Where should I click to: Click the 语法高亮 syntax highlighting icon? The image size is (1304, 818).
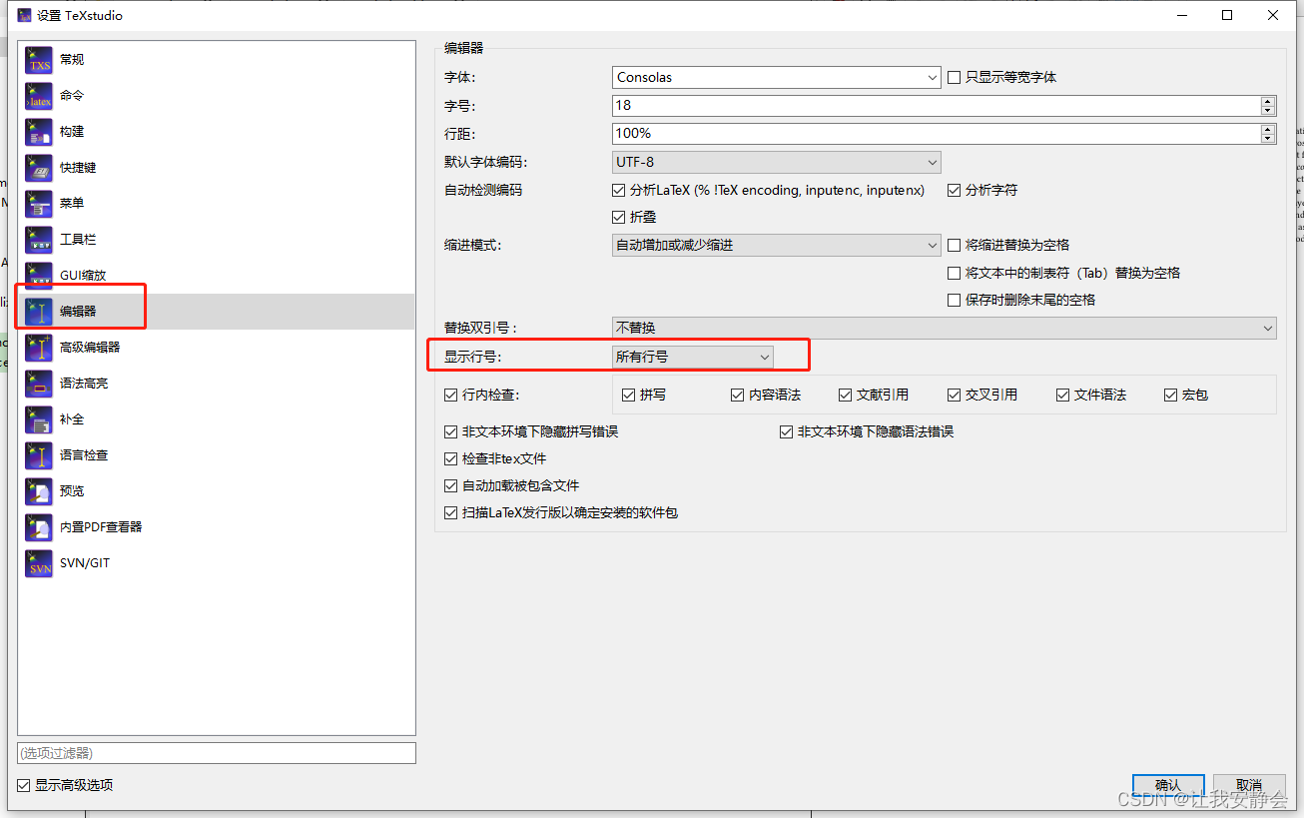point(39,384)
